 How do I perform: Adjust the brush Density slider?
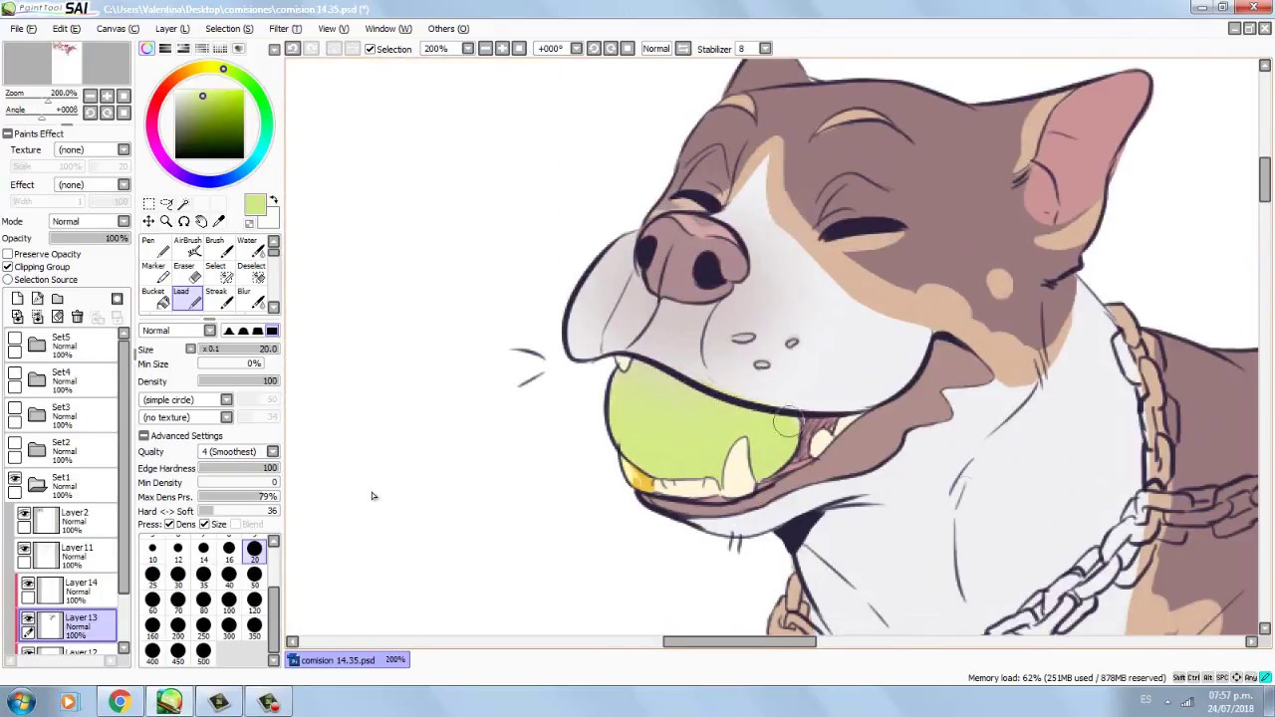238,381
